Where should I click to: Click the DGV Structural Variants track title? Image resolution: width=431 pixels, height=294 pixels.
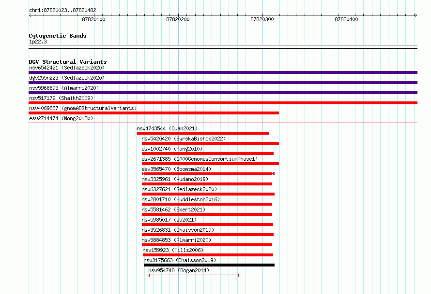68,62
